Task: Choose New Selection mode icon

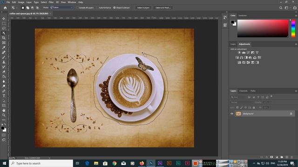Action: 23,8
